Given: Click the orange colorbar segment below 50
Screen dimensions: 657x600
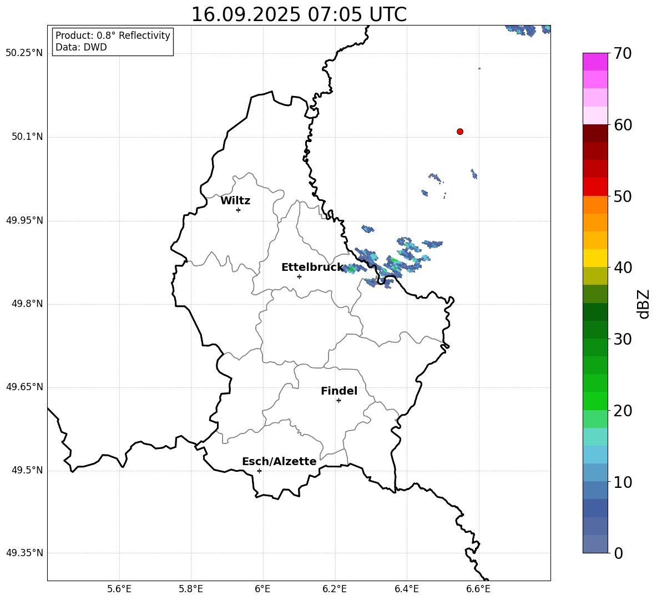Looking at the screenshot, I should click(x=595, y=205).
